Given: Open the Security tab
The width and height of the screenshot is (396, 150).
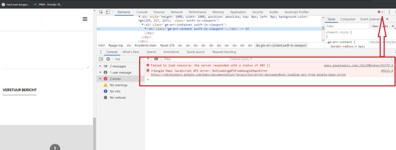Looking at the screenshot, I should tap(258, 12).
